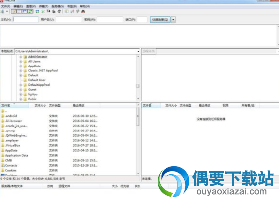The width and height of the screenshot is (279, 197).
Task: Click the .VirtualBox folder icon
Action: (x=3, y=145)
